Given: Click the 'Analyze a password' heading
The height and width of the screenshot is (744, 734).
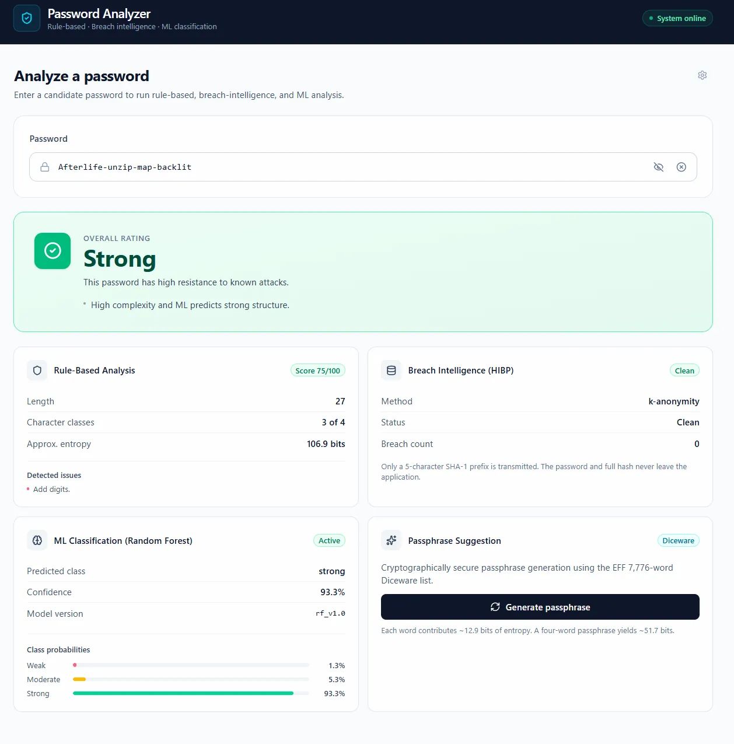Looking at the screenshot, I should [x=82, y=76].
